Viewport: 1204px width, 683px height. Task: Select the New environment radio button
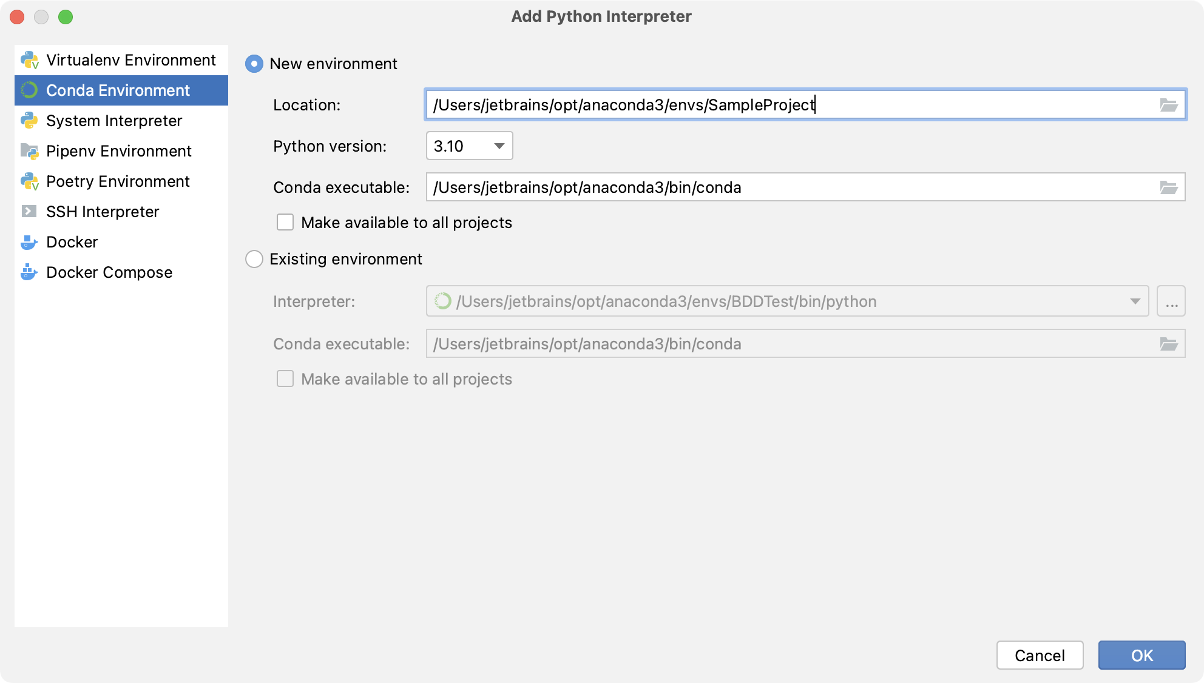[254, 64]
